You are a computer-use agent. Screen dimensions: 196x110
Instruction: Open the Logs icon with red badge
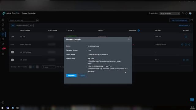coord(3,49)
